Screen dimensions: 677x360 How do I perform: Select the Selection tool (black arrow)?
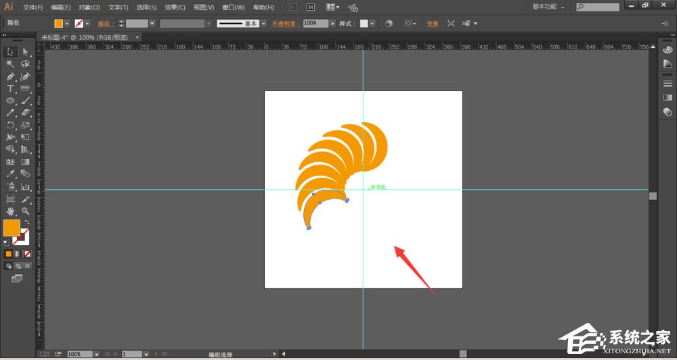(11, 52)
